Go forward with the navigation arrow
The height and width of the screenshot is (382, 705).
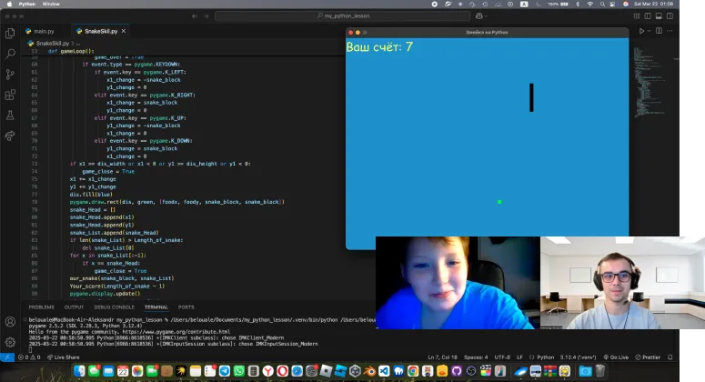click(206, 15)
